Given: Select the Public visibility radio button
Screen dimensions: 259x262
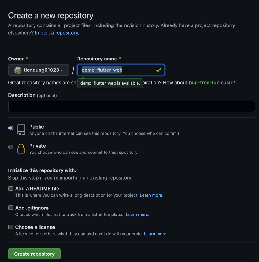Looking at the screenshot, I should tap(11, 128).
